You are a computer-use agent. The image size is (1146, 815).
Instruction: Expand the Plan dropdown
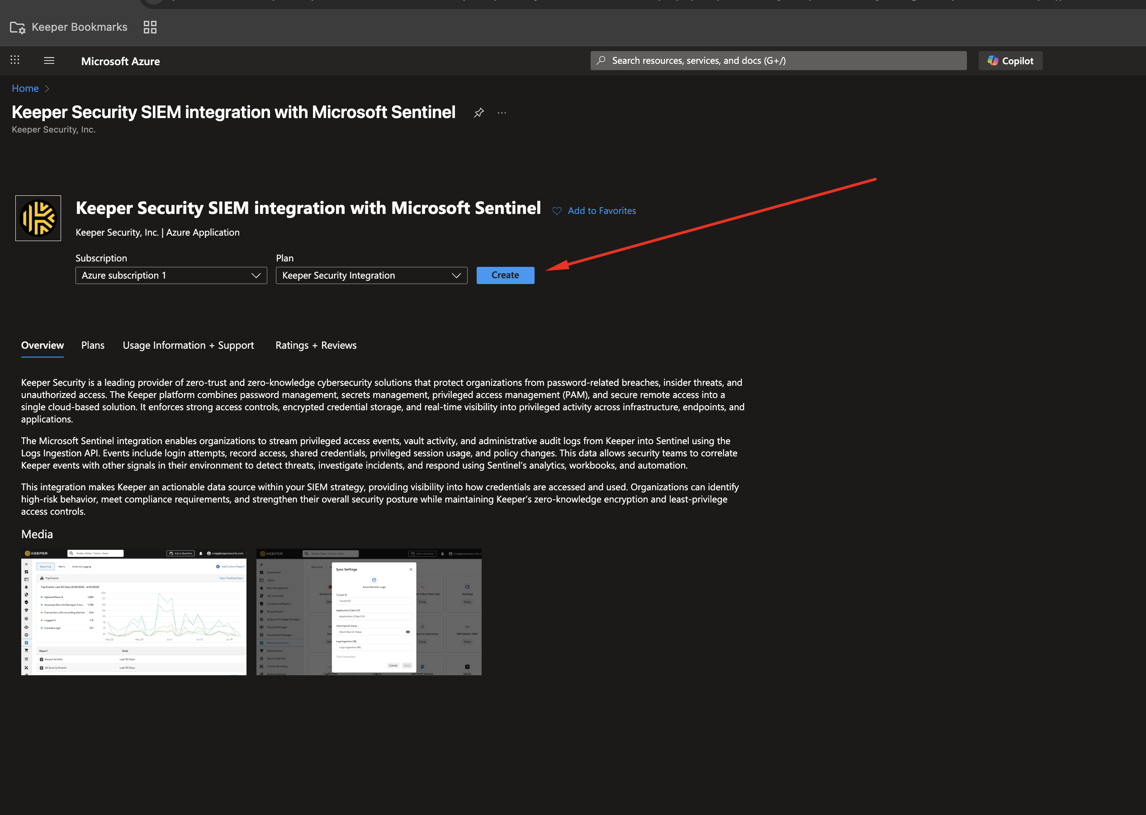pos(371,275)
